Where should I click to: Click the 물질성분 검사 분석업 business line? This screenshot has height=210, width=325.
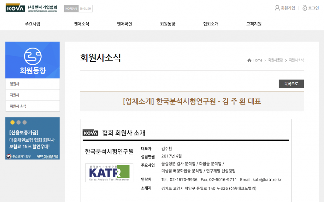[193, 164]
